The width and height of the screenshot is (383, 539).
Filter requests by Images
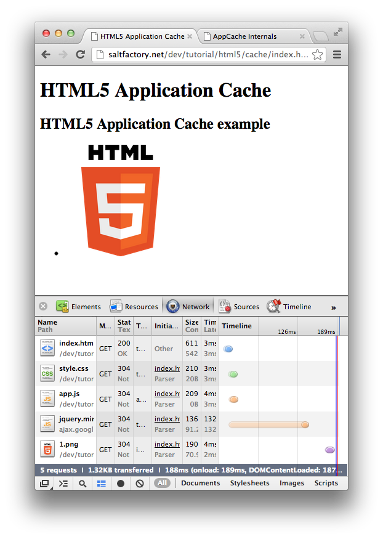pos(292,483)
